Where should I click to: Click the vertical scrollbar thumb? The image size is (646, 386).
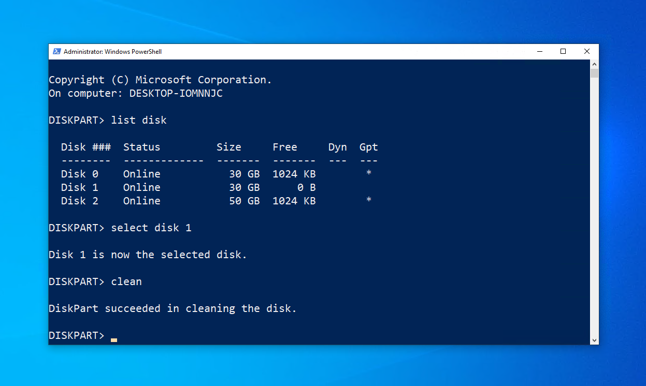click(x=594, y=73)
